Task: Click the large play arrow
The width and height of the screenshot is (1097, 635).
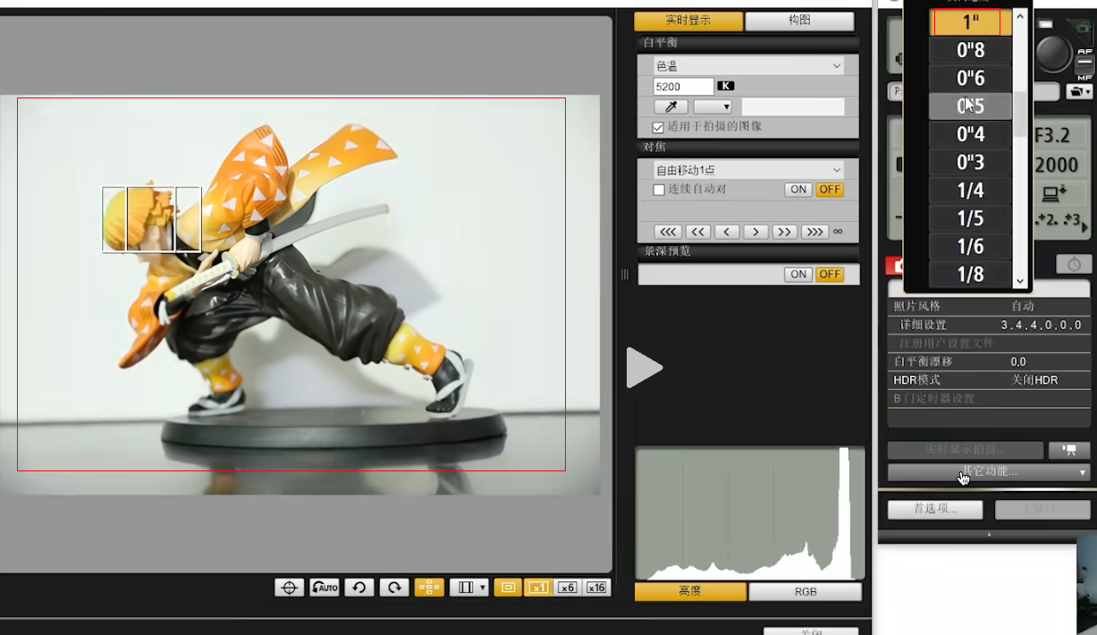Action: [644, 367]
